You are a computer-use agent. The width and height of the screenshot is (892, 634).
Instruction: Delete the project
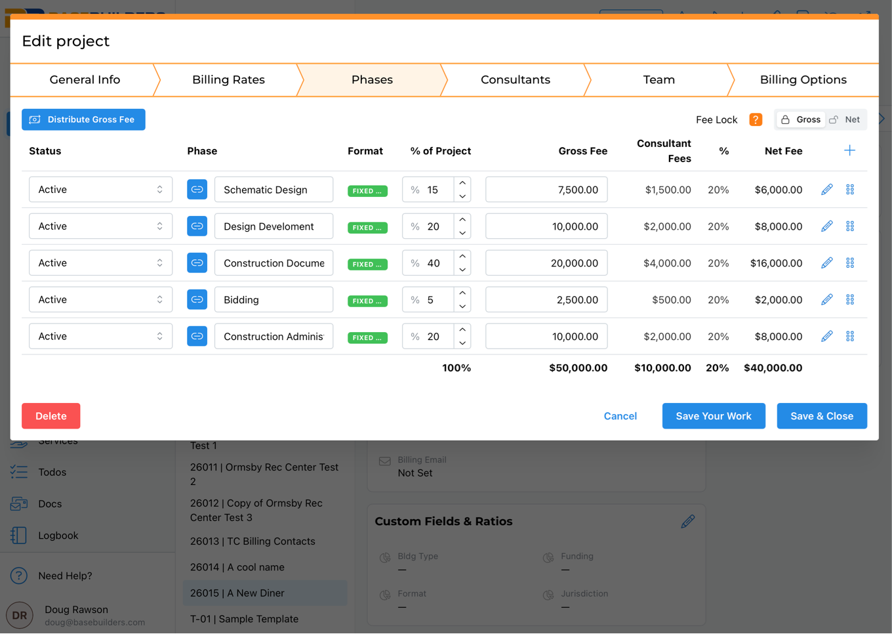click(51, 416)
